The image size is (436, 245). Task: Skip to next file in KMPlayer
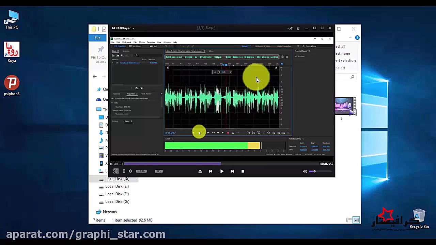coord(232,171)
